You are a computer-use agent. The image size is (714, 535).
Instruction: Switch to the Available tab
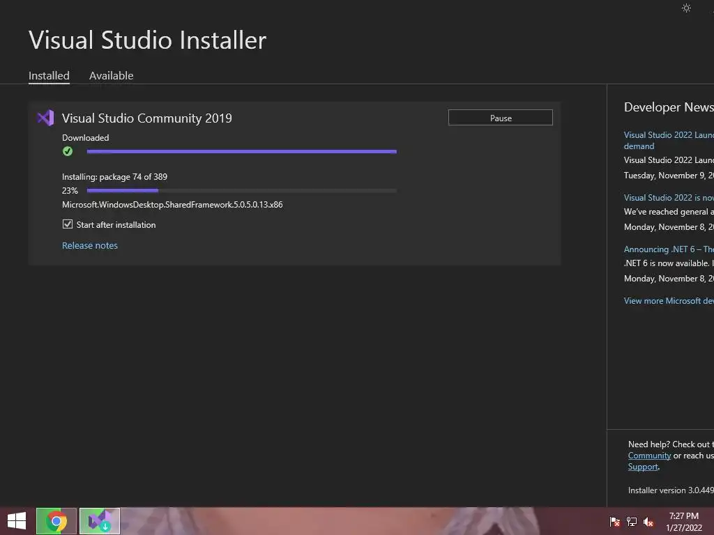coord(111,75)
